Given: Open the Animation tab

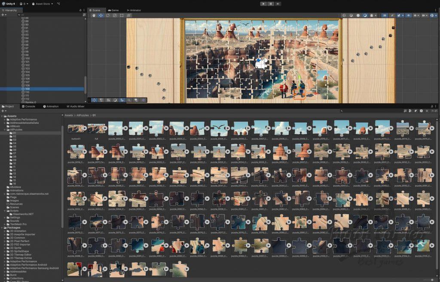Looking at the screenshot, I should [x=51, y=107].
